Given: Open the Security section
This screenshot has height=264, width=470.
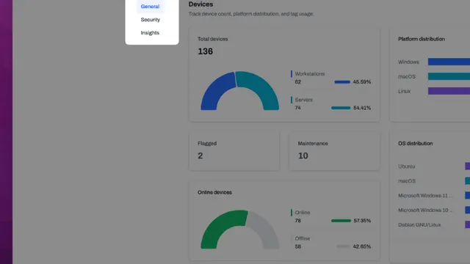Looking at the screenshot, I should point(151,20).
